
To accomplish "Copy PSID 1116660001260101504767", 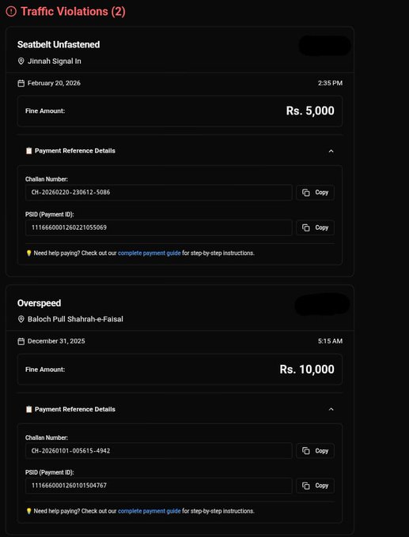I will (316, 486).
